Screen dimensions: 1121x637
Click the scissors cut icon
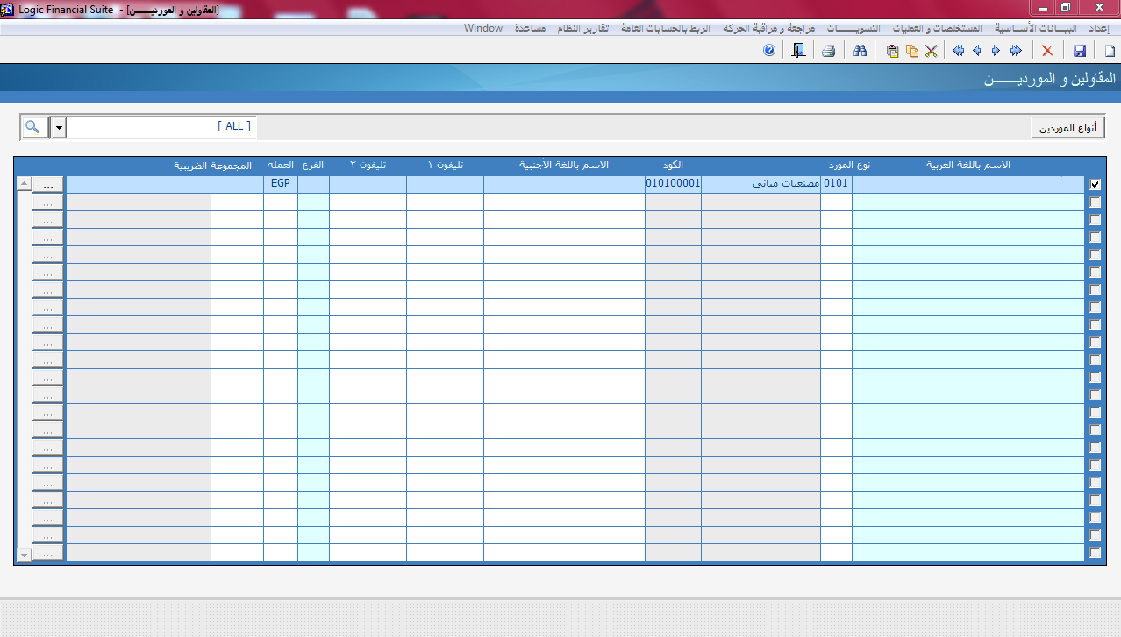931,51
